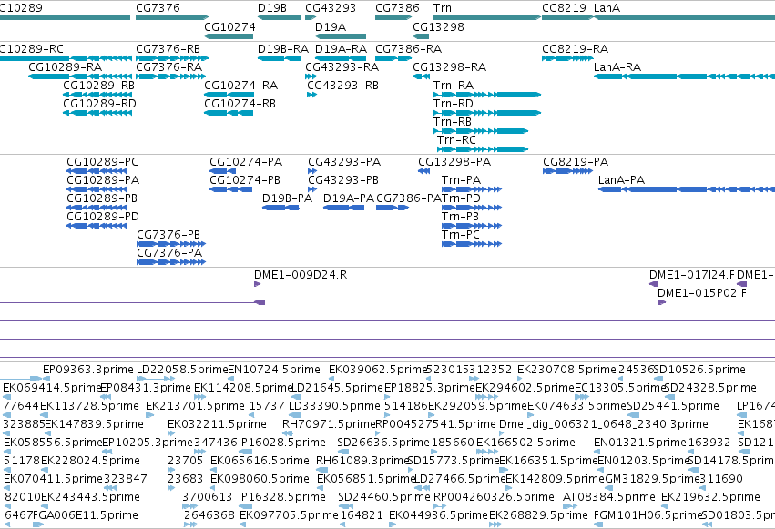
Task: Open protein CG10274-PA
Action: pos(246,162)
